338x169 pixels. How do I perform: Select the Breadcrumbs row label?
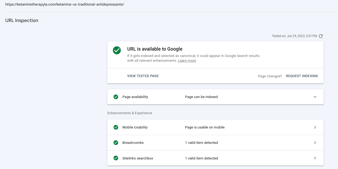click(133, 143)
